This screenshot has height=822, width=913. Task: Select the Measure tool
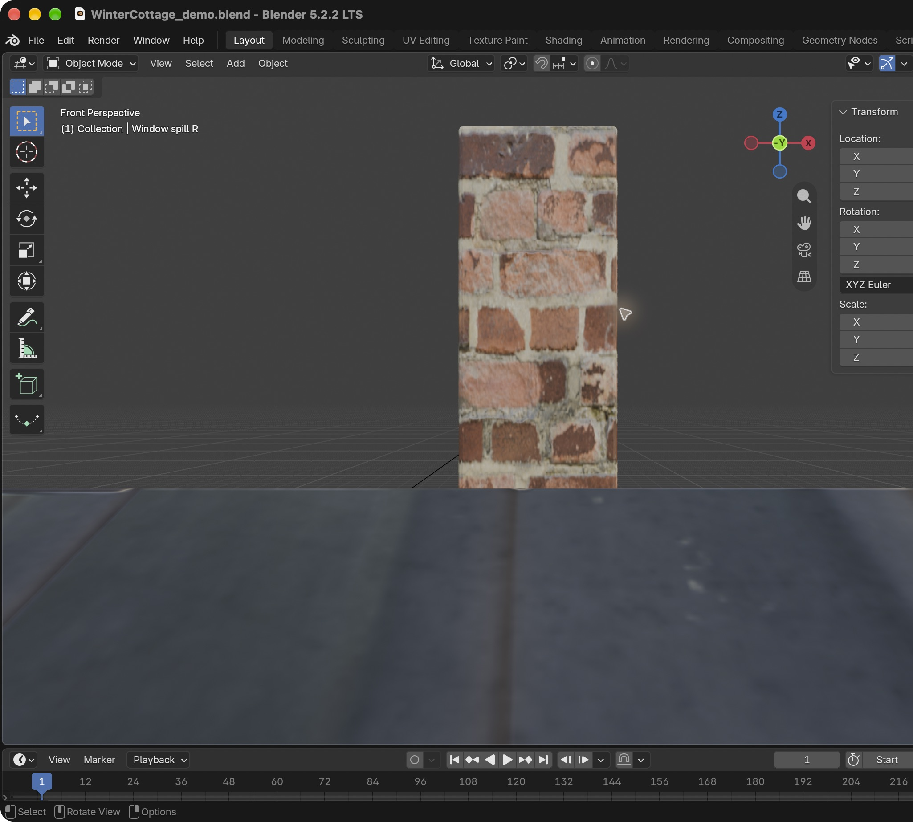click(27, 348)
